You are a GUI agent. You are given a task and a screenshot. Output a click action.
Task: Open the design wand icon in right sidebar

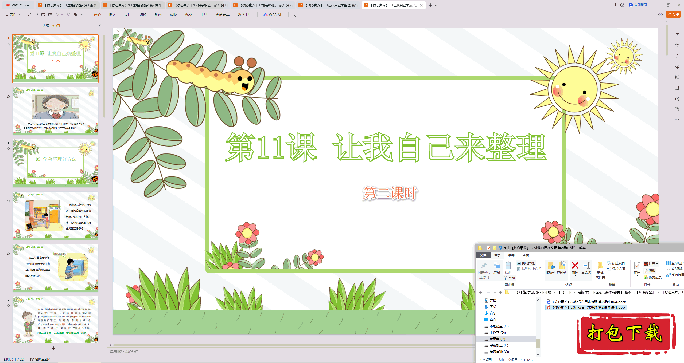677,77
